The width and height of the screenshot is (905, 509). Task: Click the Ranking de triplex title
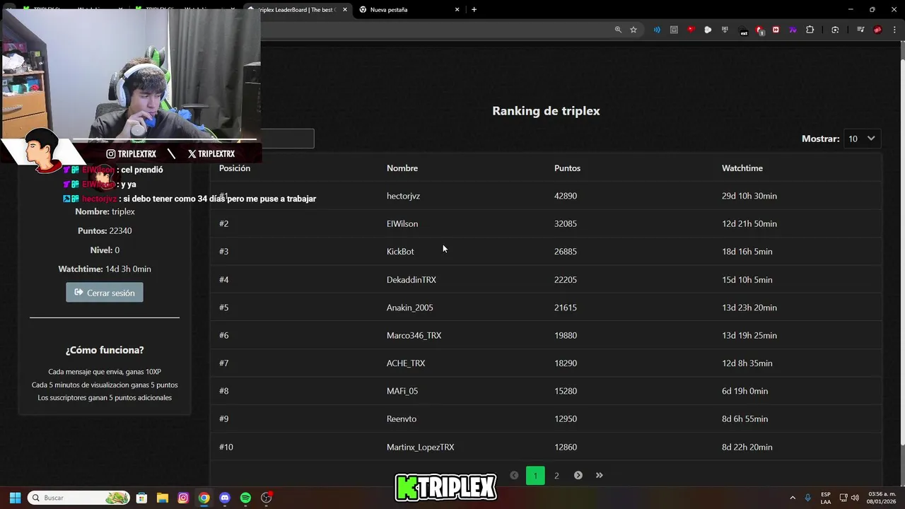(x=546, y=111)
